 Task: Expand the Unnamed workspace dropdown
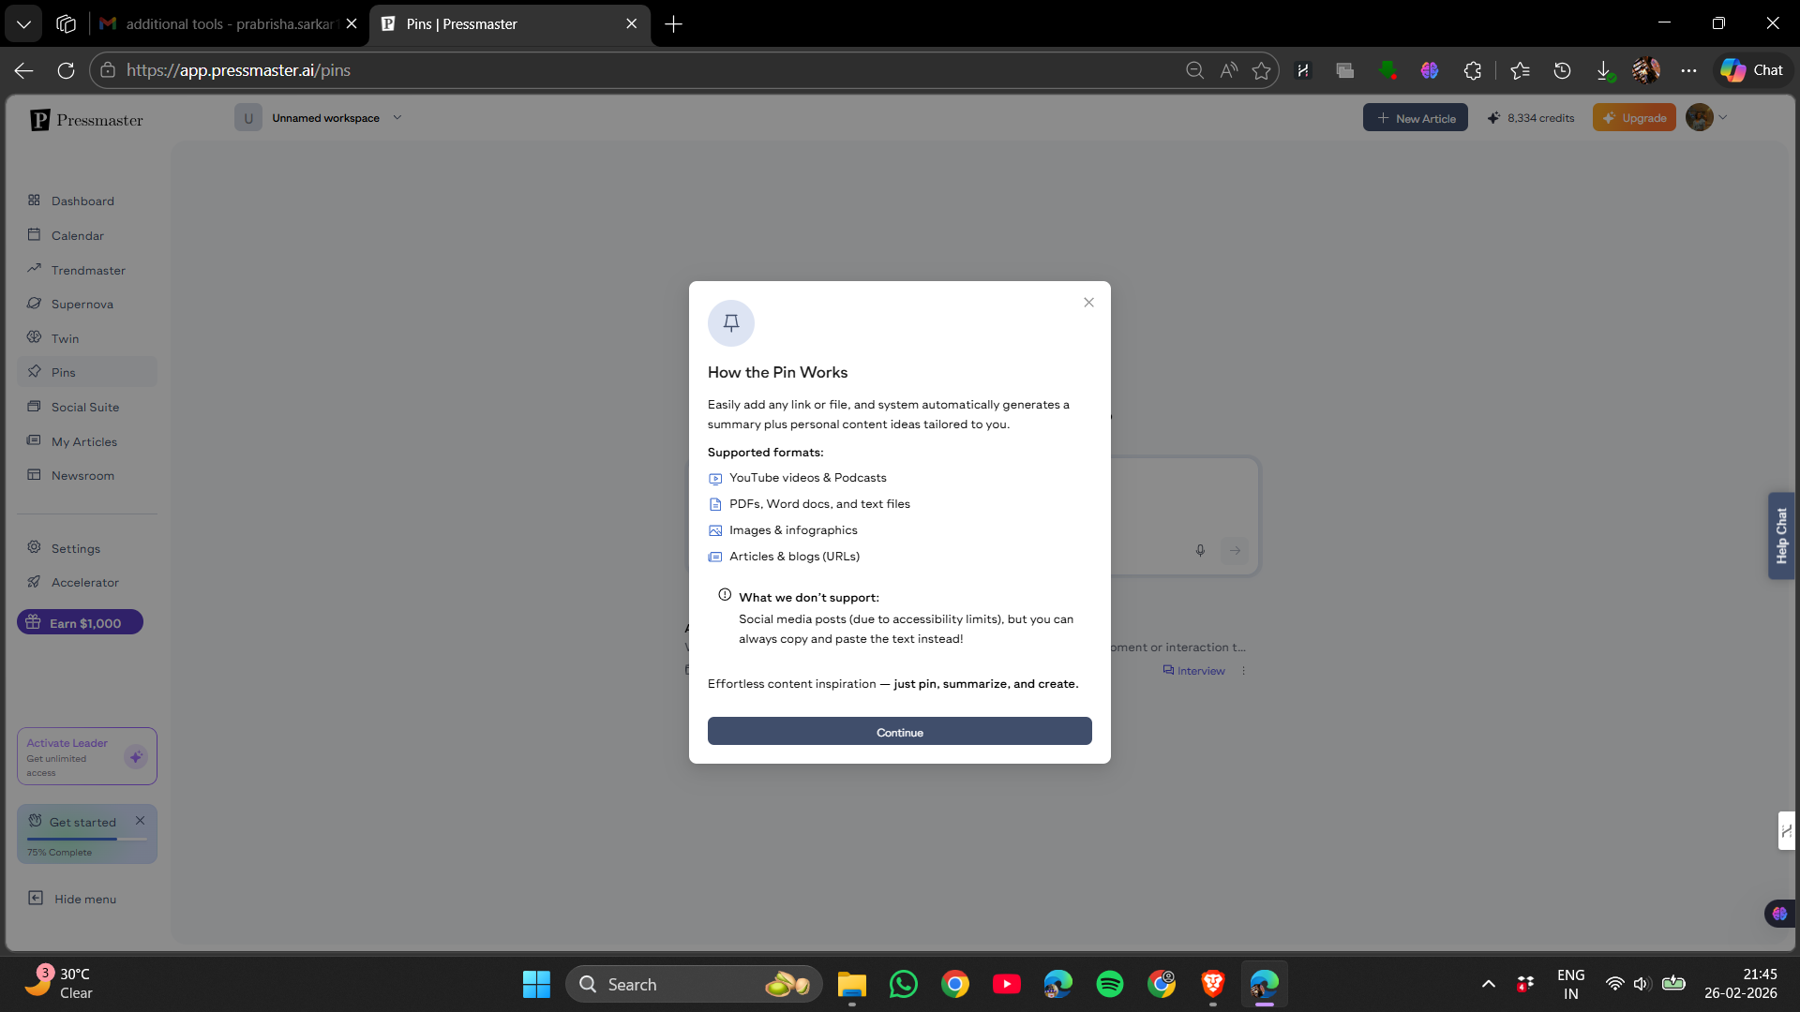[397, 118]
